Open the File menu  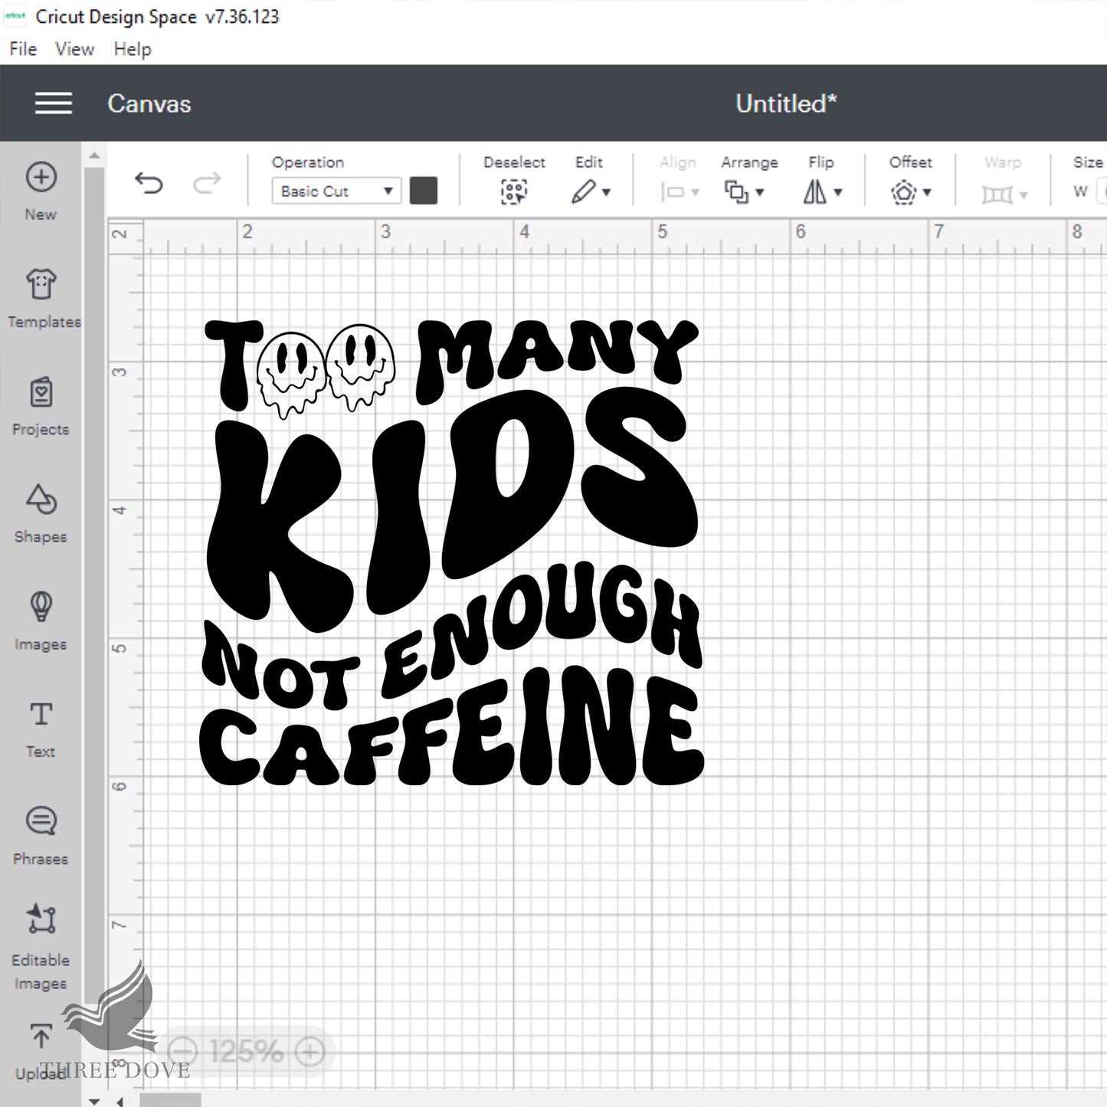coord(23,49)
